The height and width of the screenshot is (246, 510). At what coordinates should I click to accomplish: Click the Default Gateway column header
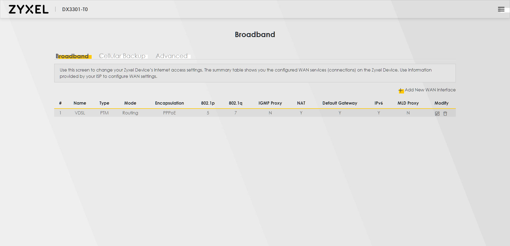tap(340, 103)
